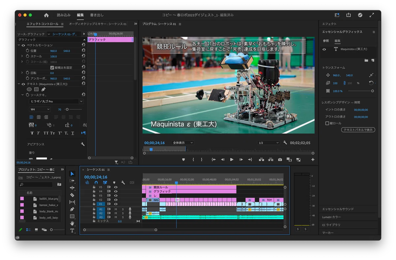The width and height of the screenshot is (396, 260).
Task: Pick the Ripple Edit tool
Action: pyautogui.click(x=72, y=188)
